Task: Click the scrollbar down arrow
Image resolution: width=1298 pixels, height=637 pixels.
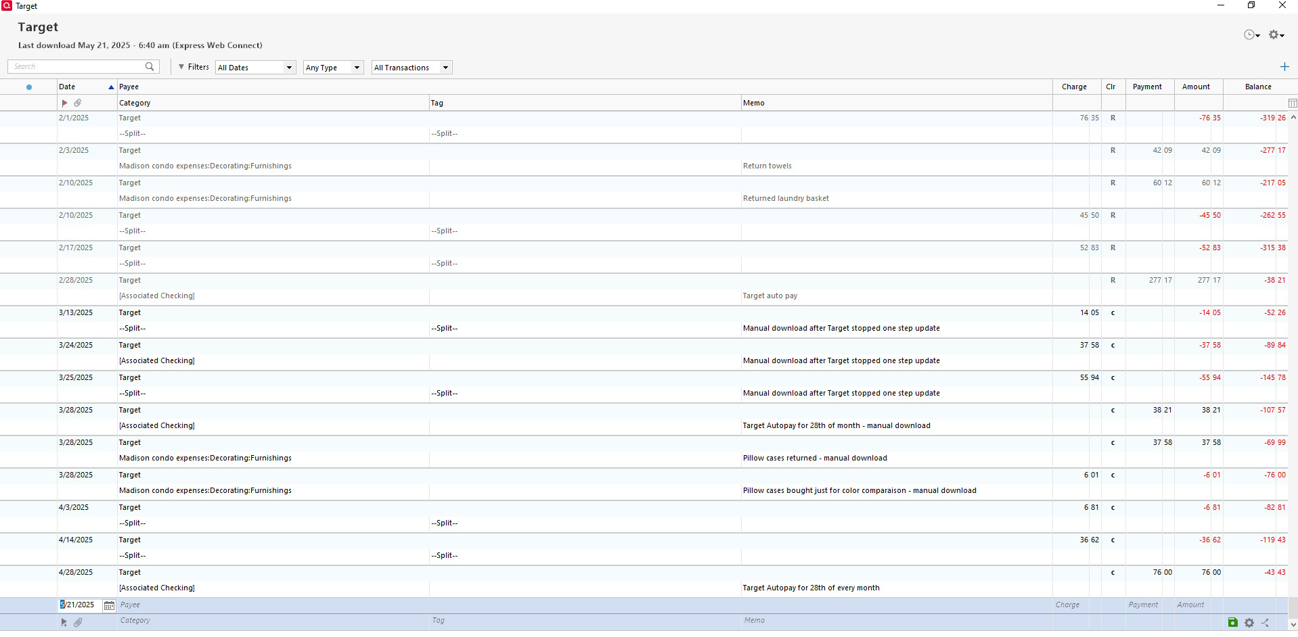Action: (1293, 625)
